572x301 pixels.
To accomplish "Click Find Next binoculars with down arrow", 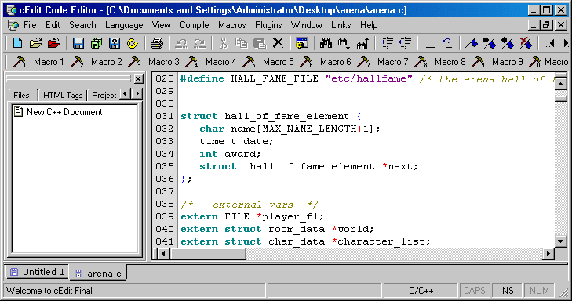I will (344, 43).
